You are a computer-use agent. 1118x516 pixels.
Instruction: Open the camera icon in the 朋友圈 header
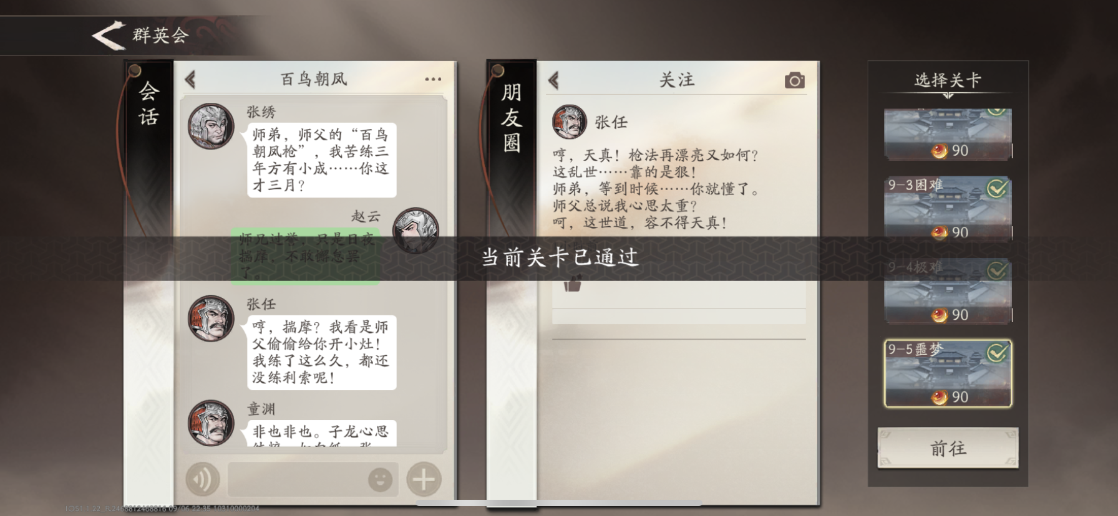pyautogui.click(x=794, y=80)
